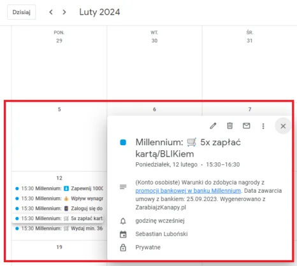Click visibility text 'Prywatne'
The height and width of the screenshot is (266, 297).
pos(148,248)
